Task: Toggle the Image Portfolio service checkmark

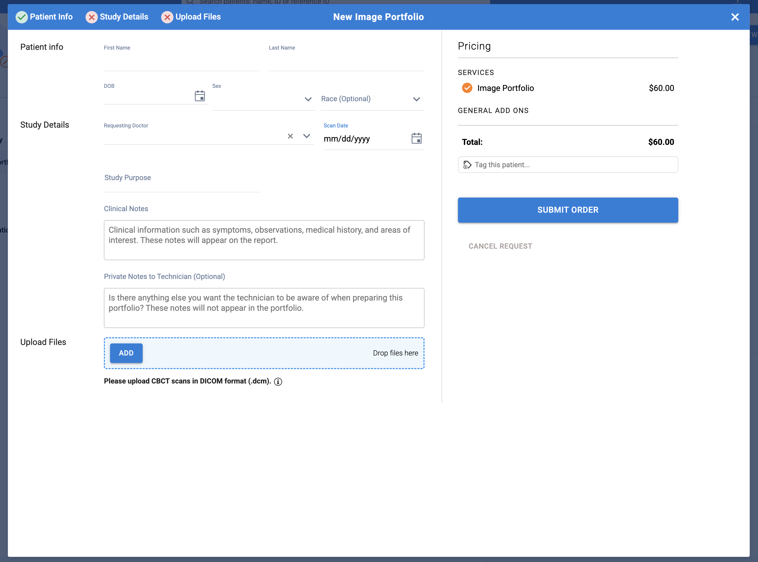Action: pyautogui.click(x=467, y=88)
